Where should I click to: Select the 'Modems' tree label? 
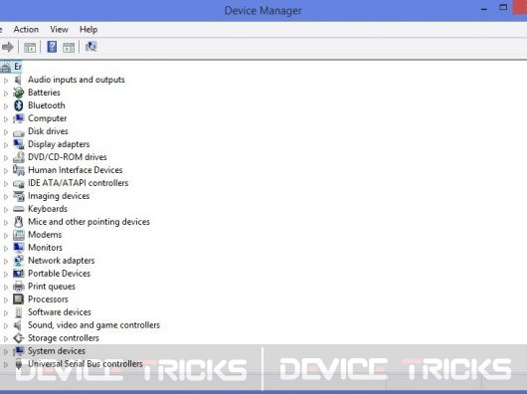pos(45,235)
